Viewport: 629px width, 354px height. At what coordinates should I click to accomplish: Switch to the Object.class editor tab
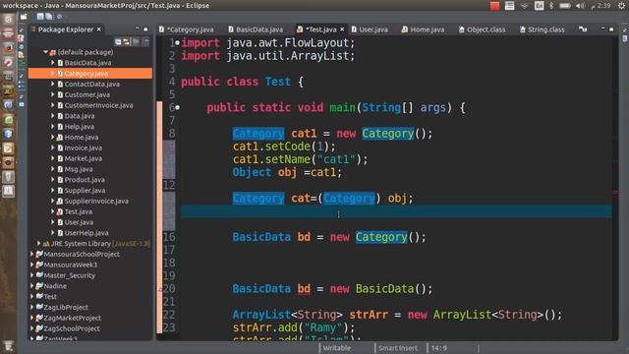[x=483, y=29]
